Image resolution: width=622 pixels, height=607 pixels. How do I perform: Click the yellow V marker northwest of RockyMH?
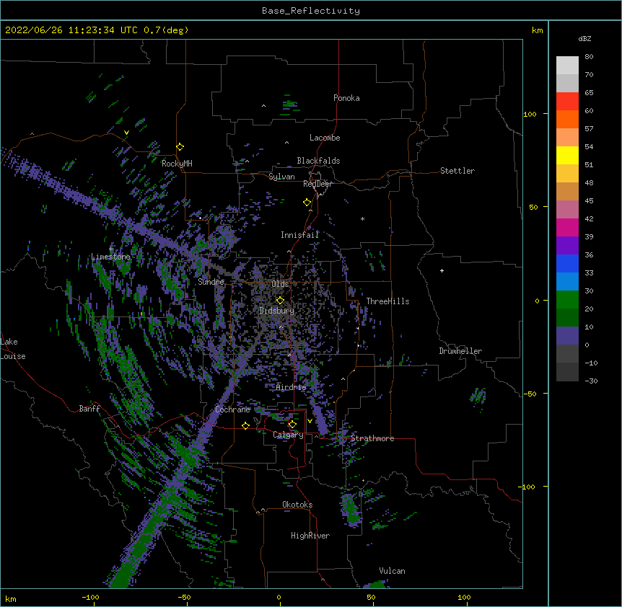pyautogui.click(x=126, y=133)
